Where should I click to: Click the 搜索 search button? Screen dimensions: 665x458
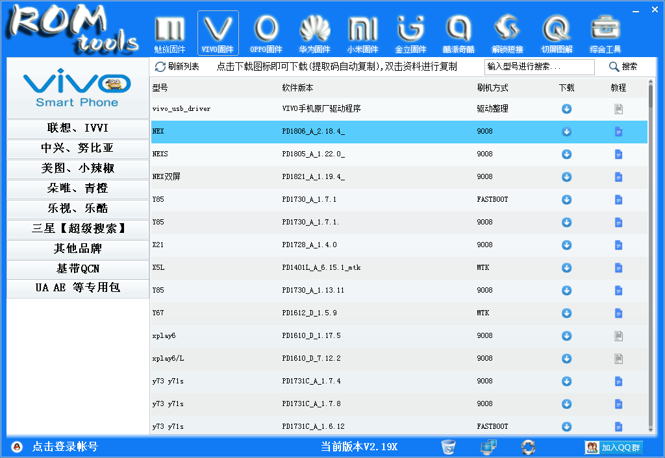click(623, 67)
